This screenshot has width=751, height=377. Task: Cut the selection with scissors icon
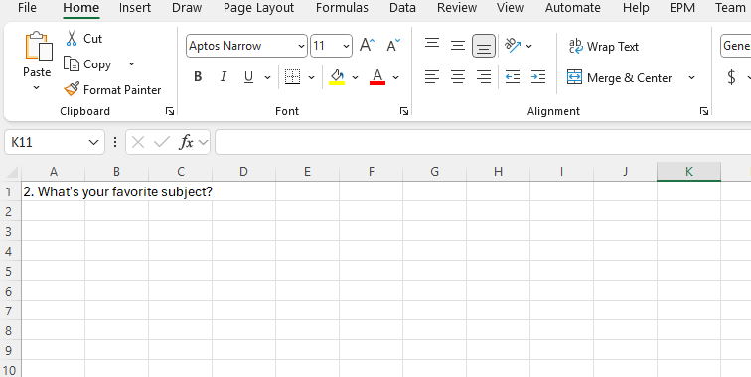point(72,39)
